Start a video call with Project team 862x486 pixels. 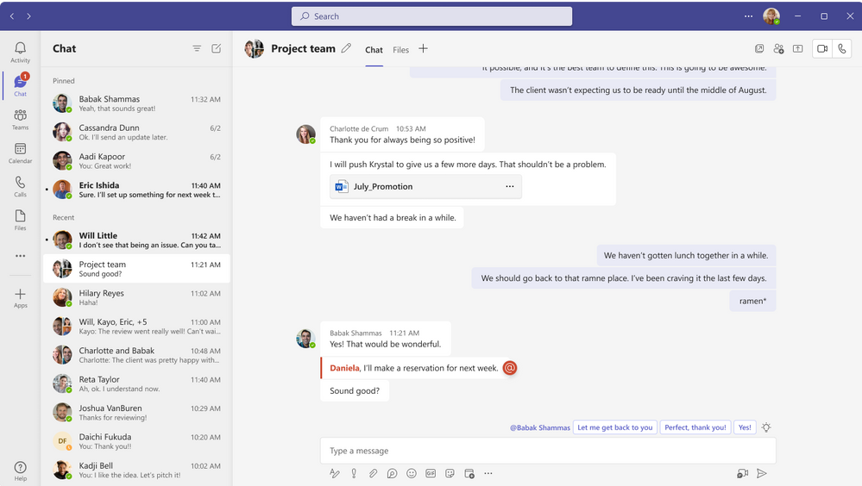[821, 49]
